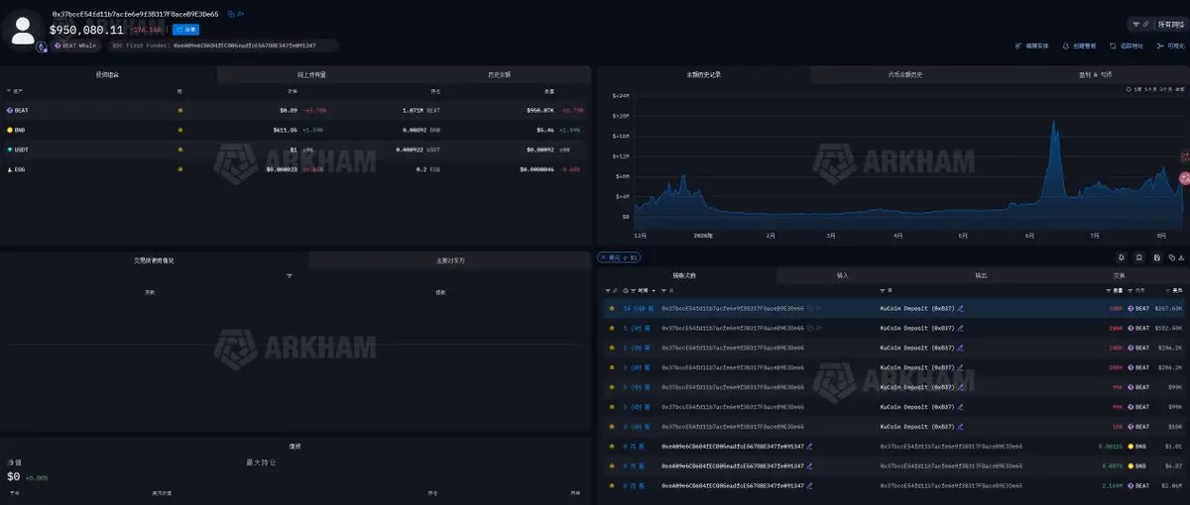Open the filter on the 资产 column header
Screen dimensions: 1190x505
[9, 91]
